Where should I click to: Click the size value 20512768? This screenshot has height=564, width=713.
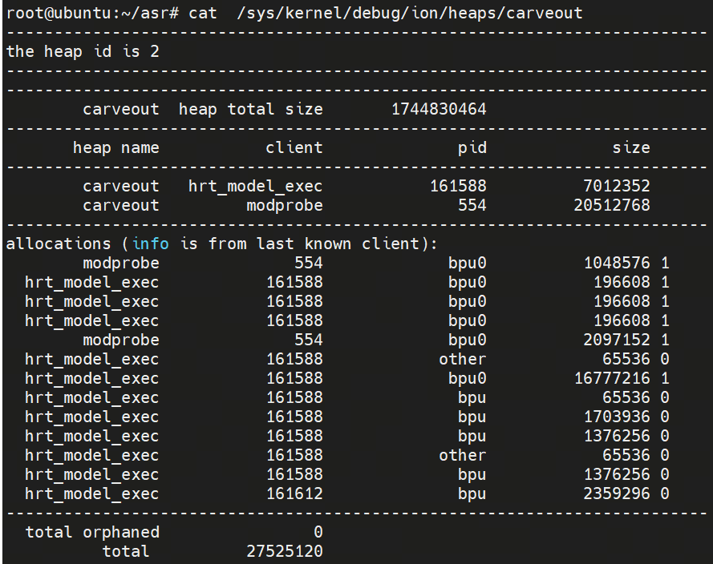click(611, 205)
